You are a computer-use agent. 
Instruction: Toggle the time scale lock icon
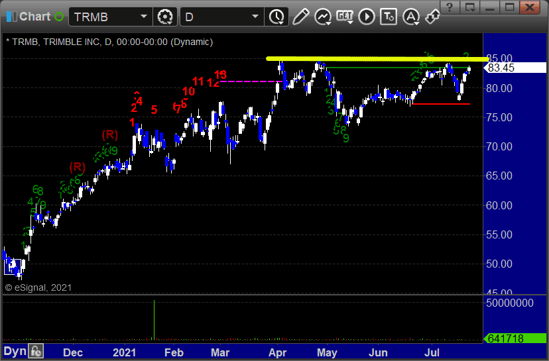(36, 351)
